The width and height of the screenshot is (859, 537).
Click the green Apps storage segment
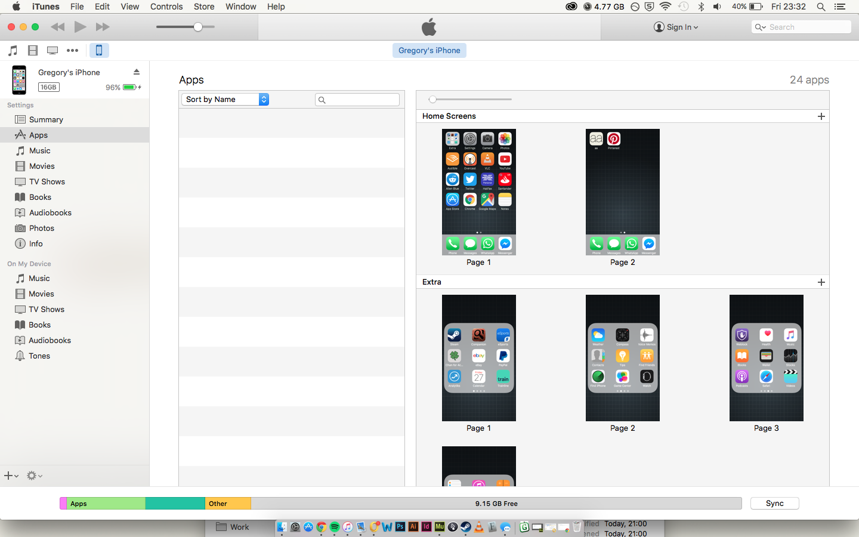106,504
